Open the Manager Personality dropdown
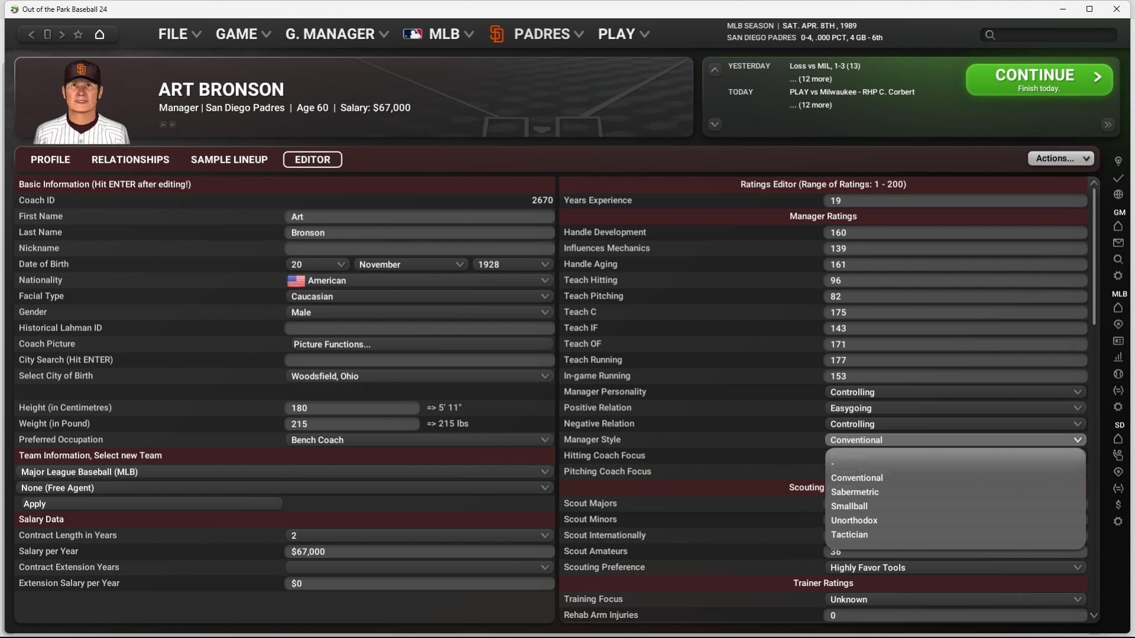Image resolution: width=1135 pixels, height=638 pixels. pyautogui.click(x=955, y=392)
